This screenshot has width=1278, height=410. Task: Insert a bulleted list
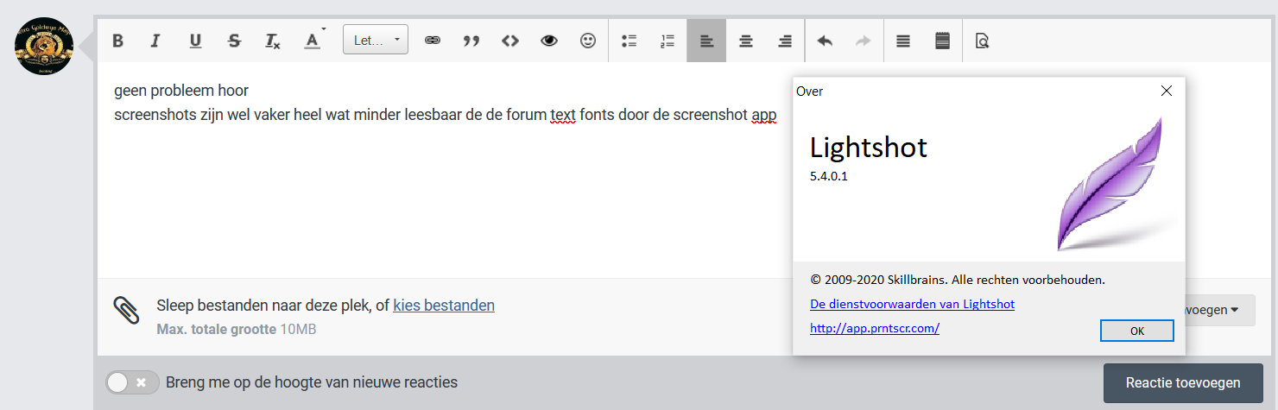point(629,41)
